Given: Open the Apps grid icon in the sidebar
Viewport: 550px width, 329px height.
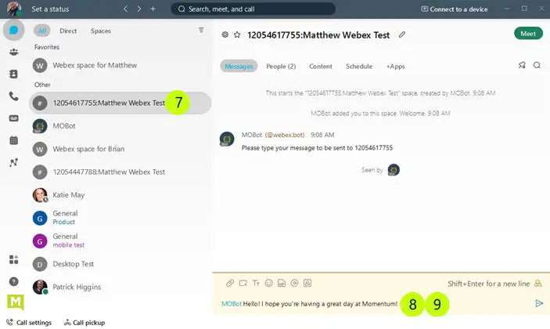Looking at the screenshot, I should point(13,259).
